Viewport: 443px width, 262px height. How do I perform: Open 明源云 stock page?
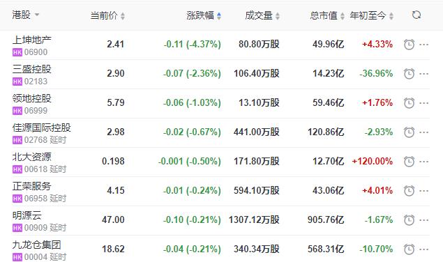coord(27,215)
